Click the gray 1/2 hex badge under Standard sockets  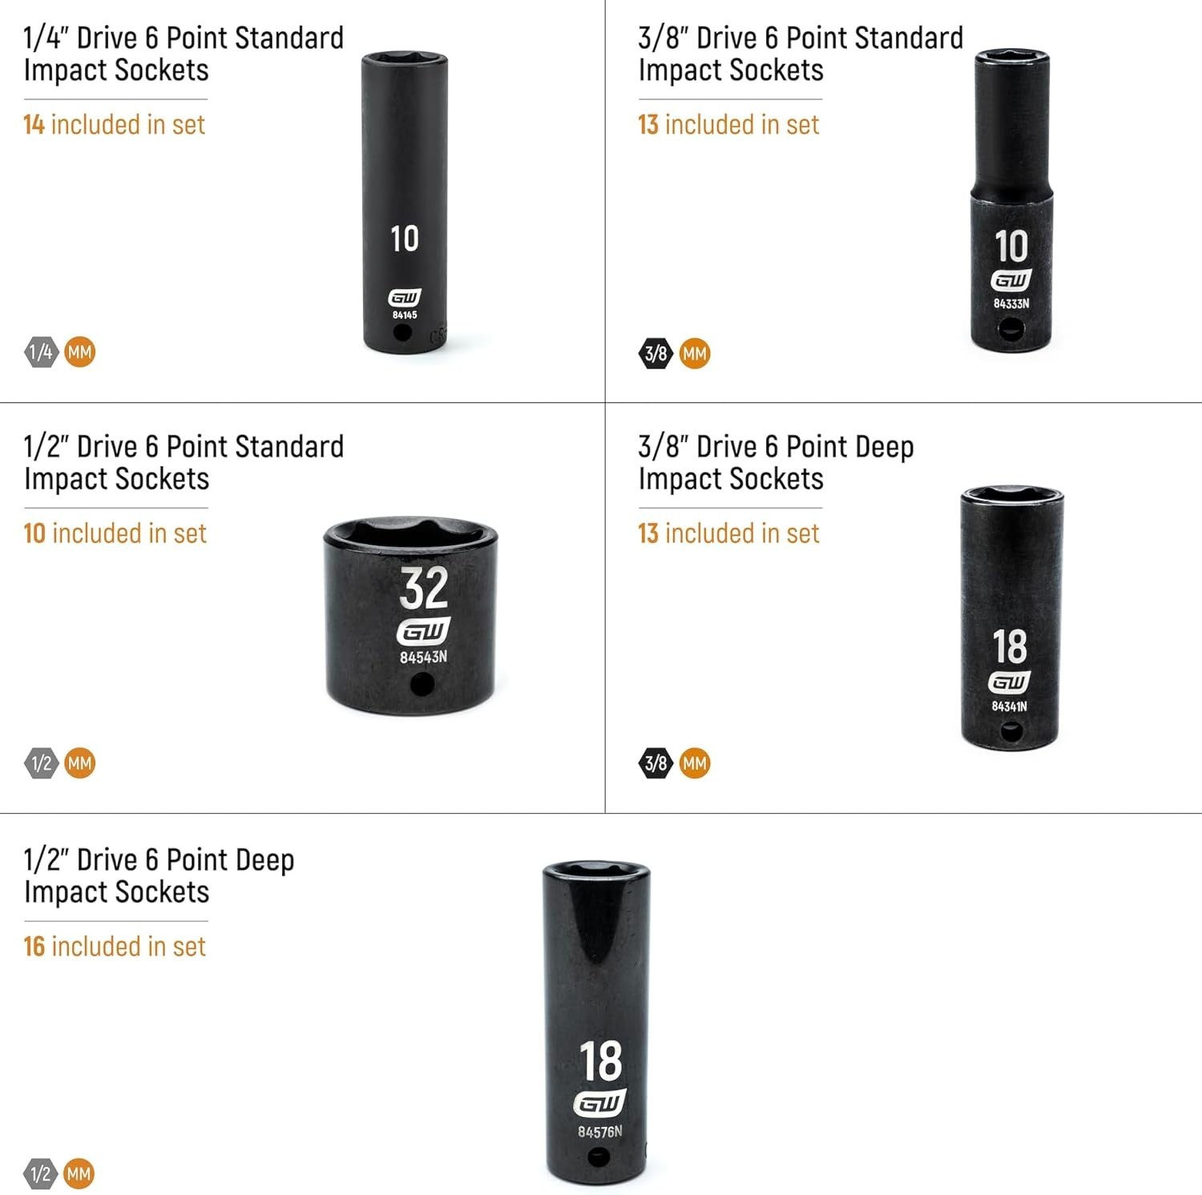41,763
